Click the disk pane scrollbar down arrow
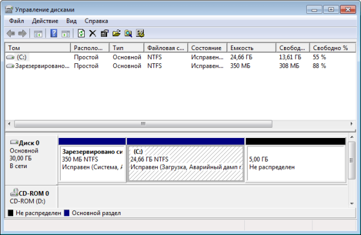This screenshot has height=235, width=361. [351, 204]
